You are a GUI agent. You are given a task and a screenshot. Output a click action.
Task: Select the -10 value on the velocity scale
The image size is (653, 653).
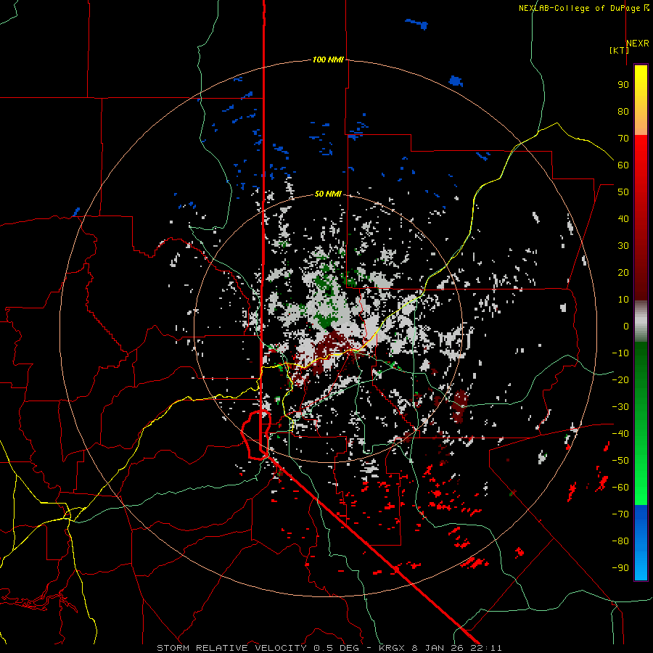click(x=620, y=353)
